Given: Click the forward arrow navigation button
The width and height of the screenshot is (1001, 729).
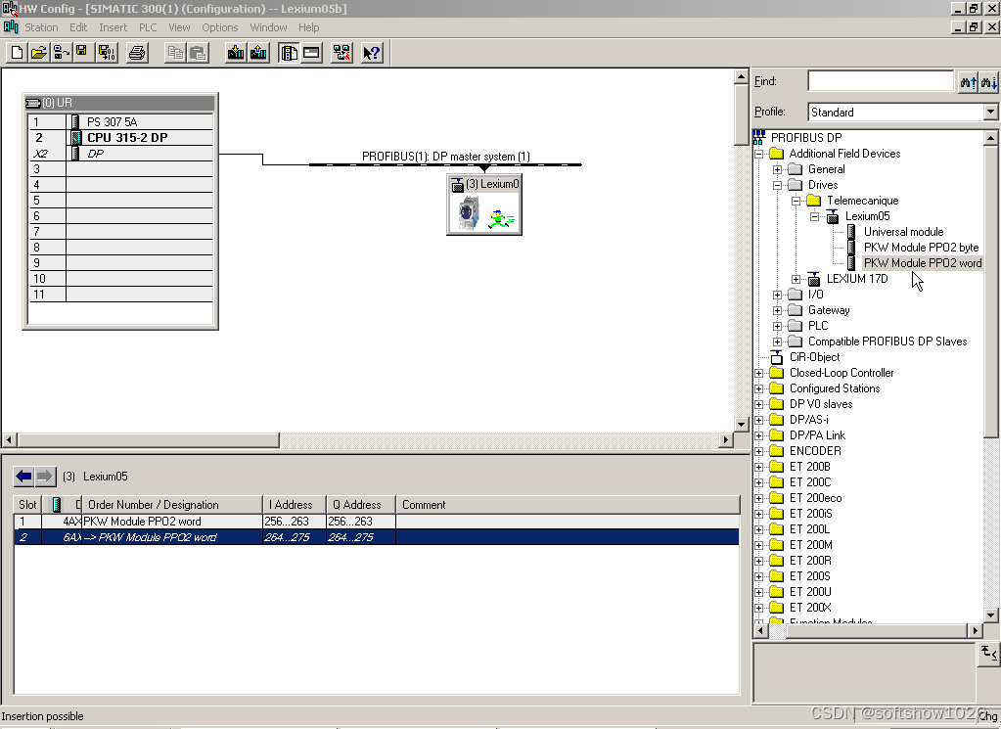Looking at the screenshot, I should (x=45, y=477).
